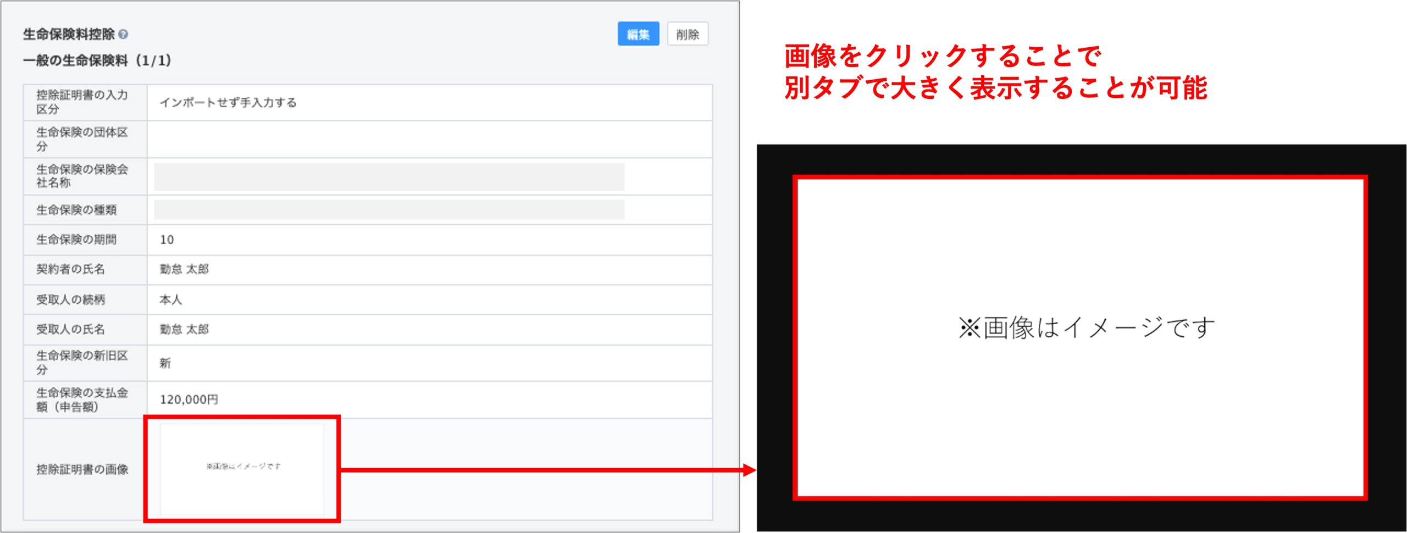Click the 一般の生命保険料（1/1）subheading

pos(97,60)
